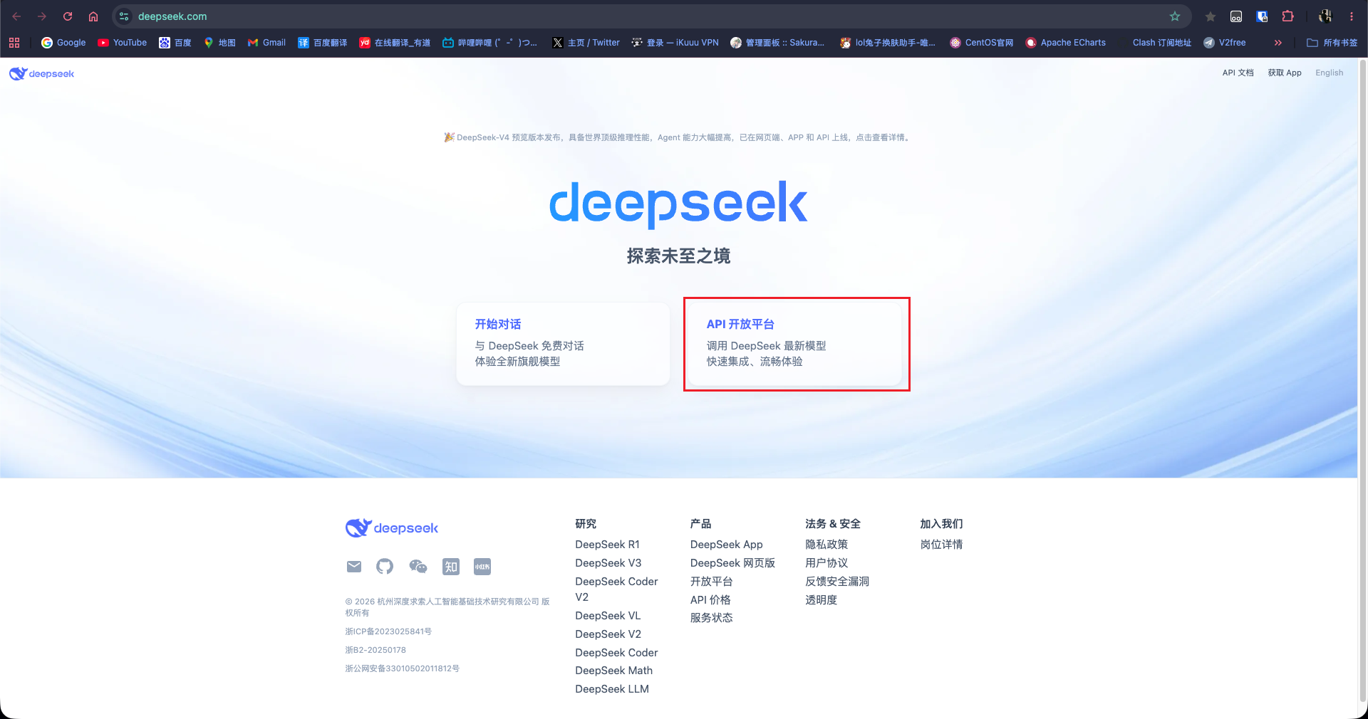Open the DeepSeek VL research link
The height and width of the screenshot is (719, 1368).
608,616
